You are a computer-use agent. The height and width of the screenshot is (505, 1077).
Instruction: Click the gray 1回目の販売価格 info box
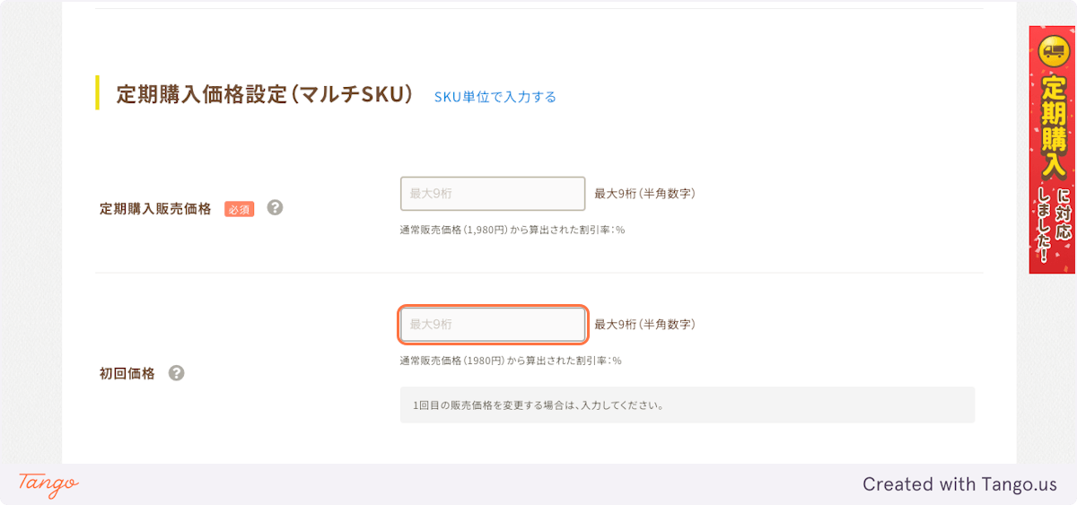(687, 405)
